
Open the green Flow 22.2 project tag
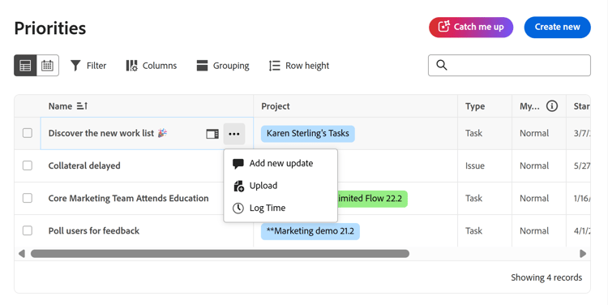pos(372,199)
